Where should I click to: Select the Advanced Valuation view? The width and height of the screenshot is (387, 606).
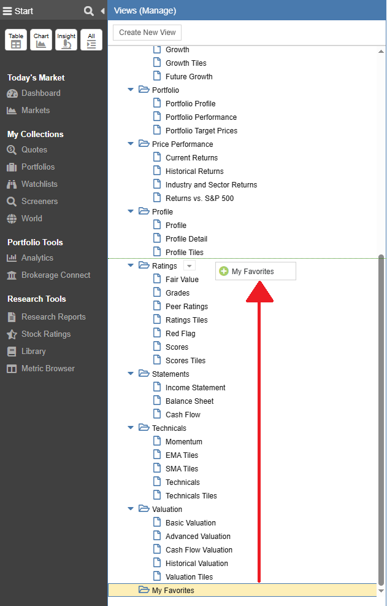198,537
